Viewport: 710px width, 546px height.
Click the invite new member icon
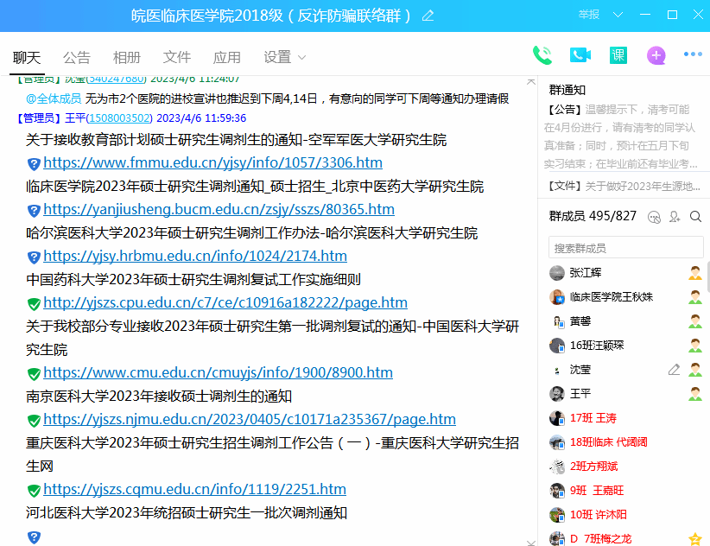pyautogui.click(x=675, y=216)
